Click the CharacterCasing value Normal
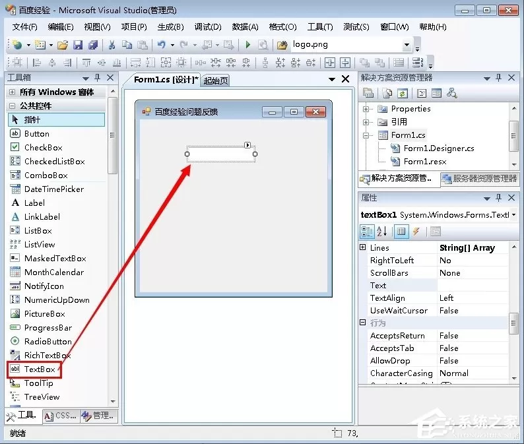Viewport: 524px width, 444px height. pyautogui.click(x=473, y=373)
